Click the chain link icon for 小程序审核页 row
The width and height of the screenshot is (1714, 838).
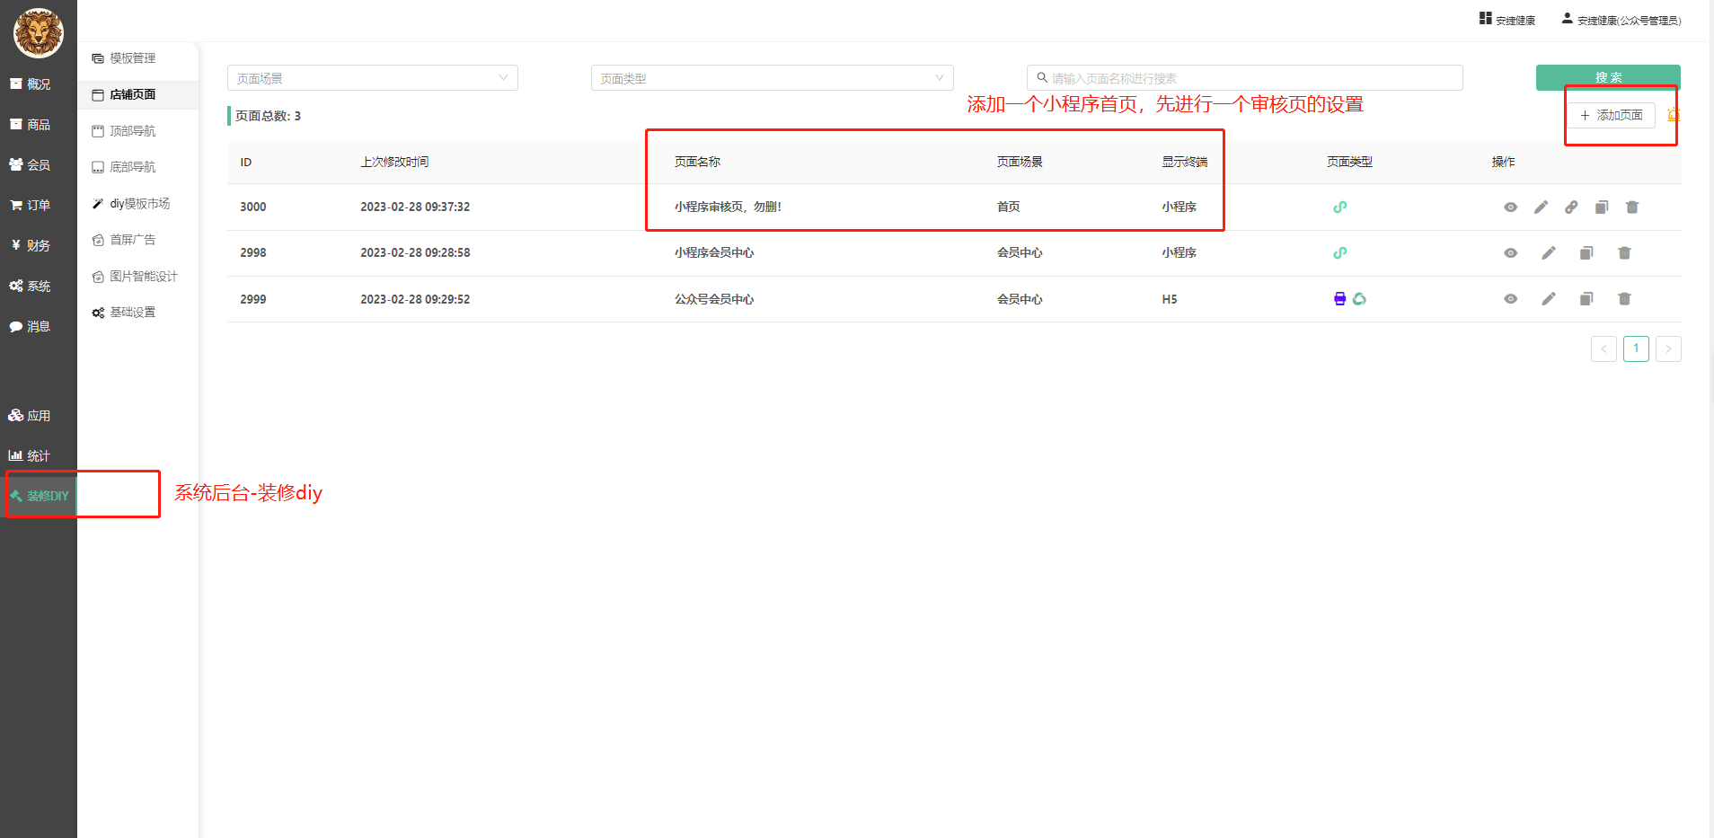pos(1571,207)
